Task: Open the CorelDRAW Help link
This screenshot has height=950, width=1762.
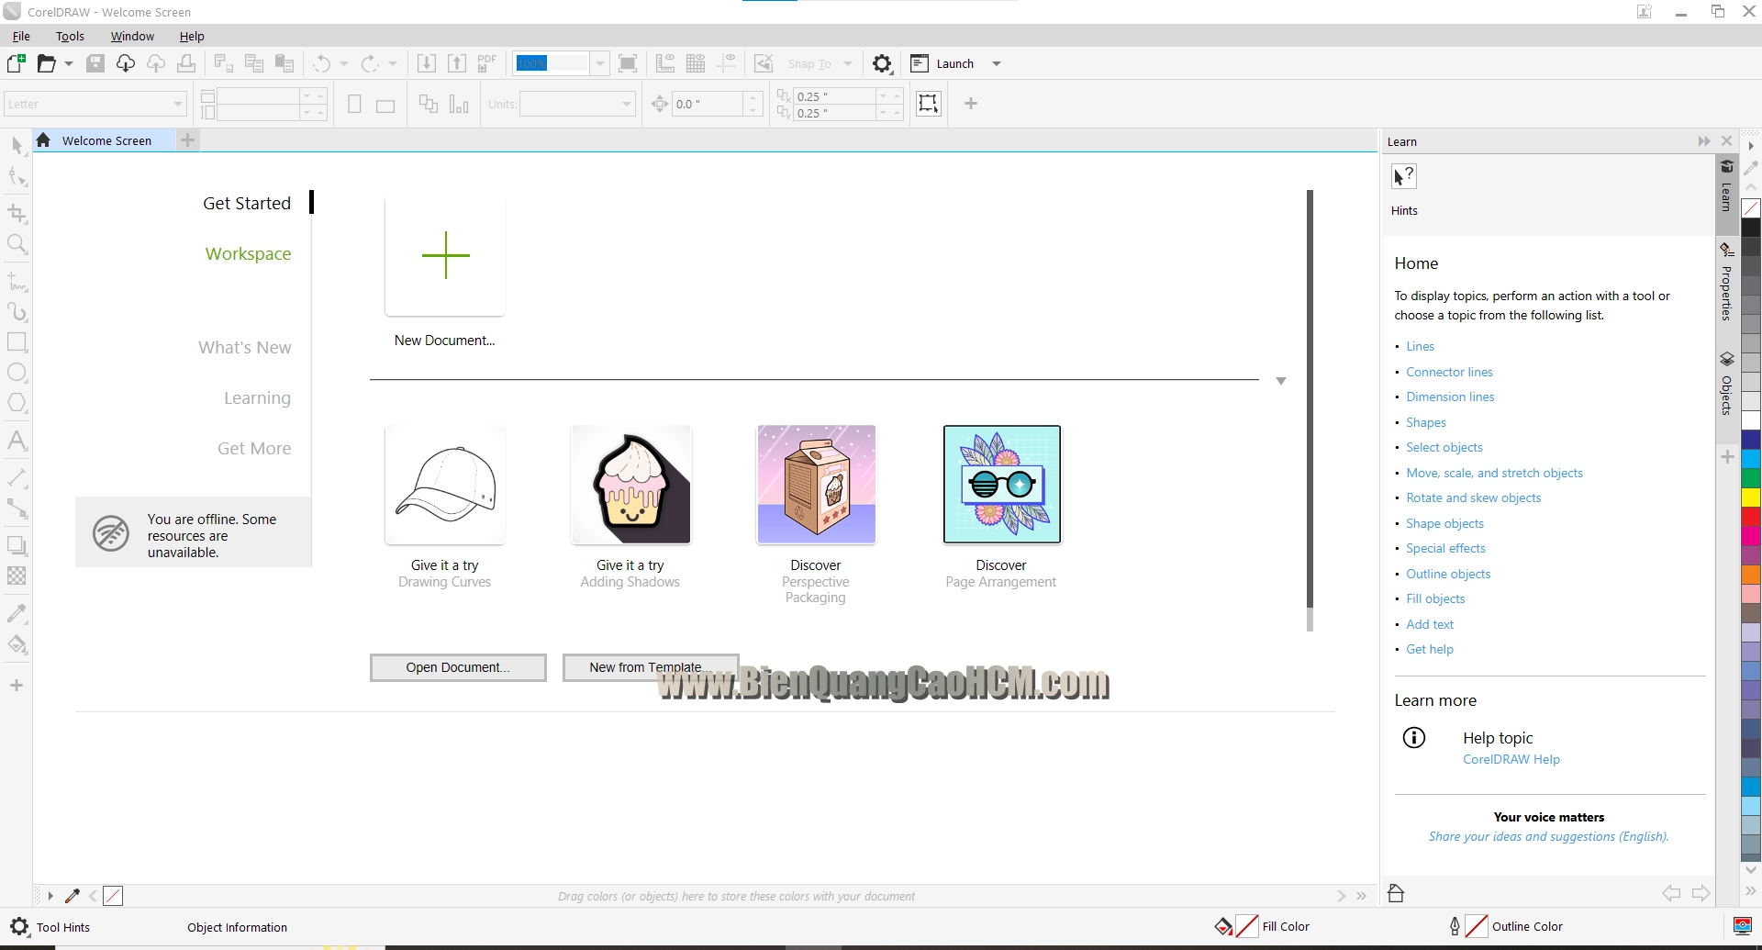Action: click(x=1511, y=759)
